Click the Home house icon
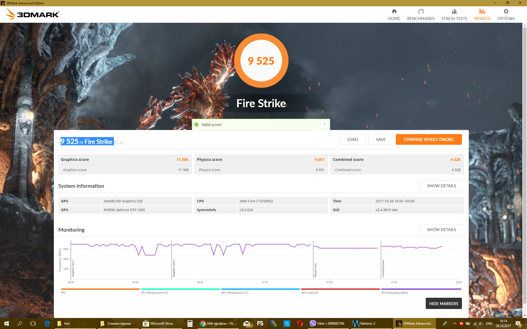The height and width of the screenshot is (329, 527). click(x=394, y=11)
